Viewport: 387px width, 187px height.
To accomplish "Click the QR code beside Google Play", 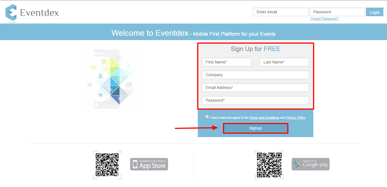I will [269, 165].
